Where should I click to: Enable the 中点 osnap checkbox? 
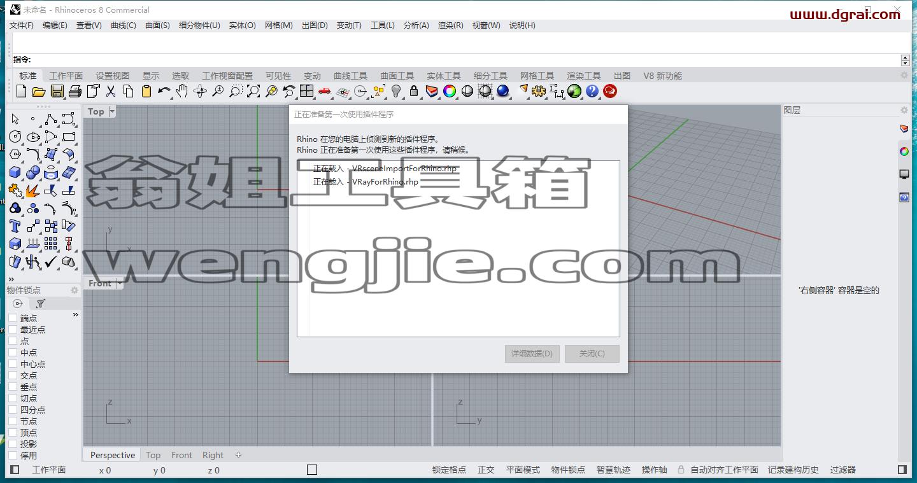[13, 352]
